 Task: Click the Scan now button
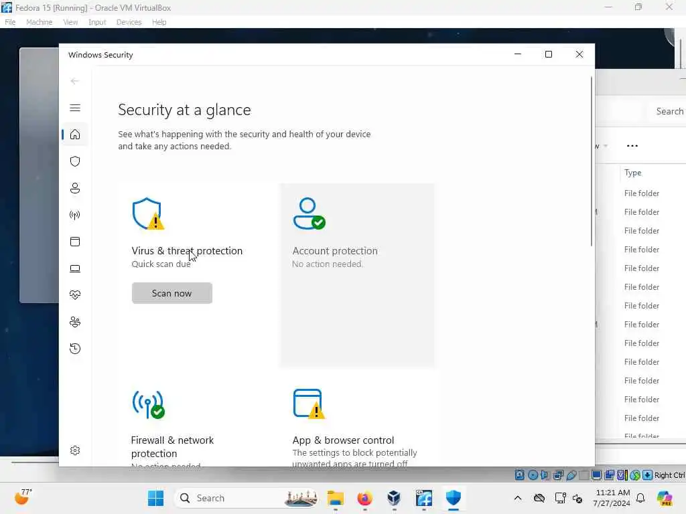pyautogui.click(x=172, y=293)
